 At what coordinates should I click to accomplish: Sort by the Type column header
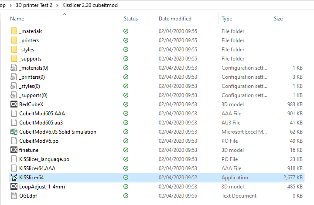tap(227, 19)
